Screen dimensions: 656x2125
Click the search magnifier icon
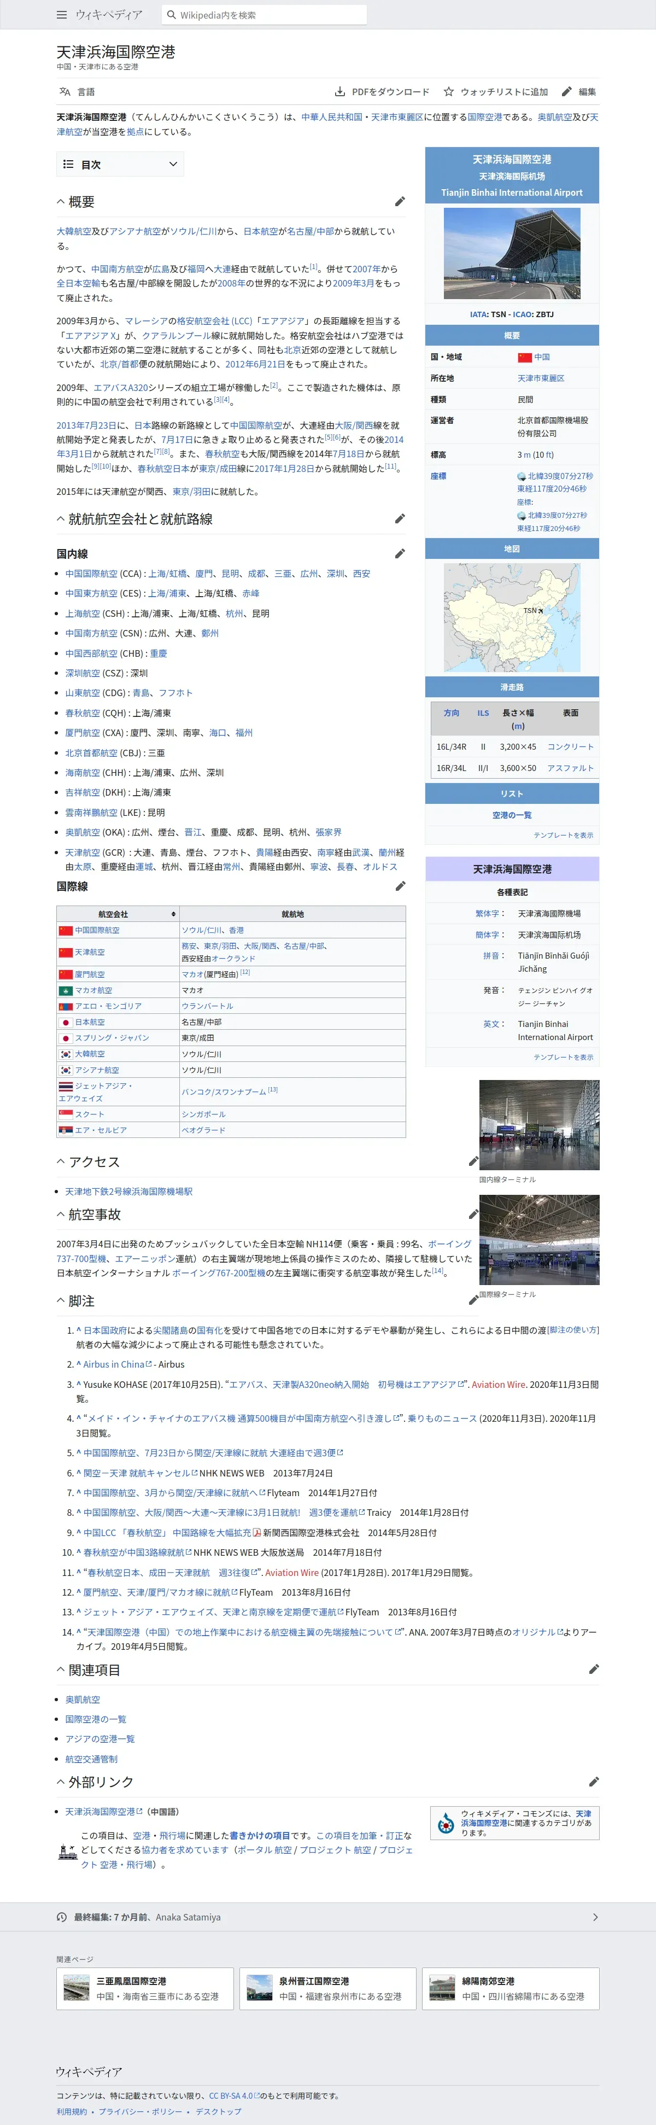pyautogui.click(x=172, y=15)
